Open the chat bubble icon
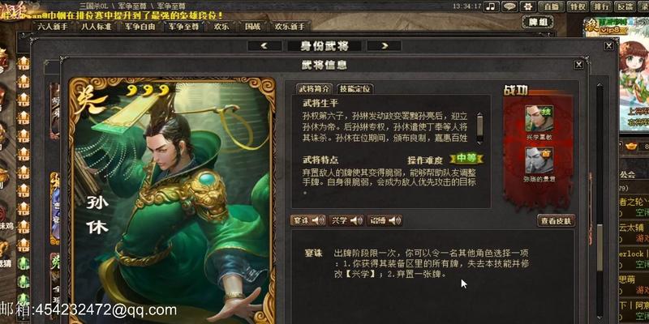This screenshot has width=649, height=324. click(509, 6)
